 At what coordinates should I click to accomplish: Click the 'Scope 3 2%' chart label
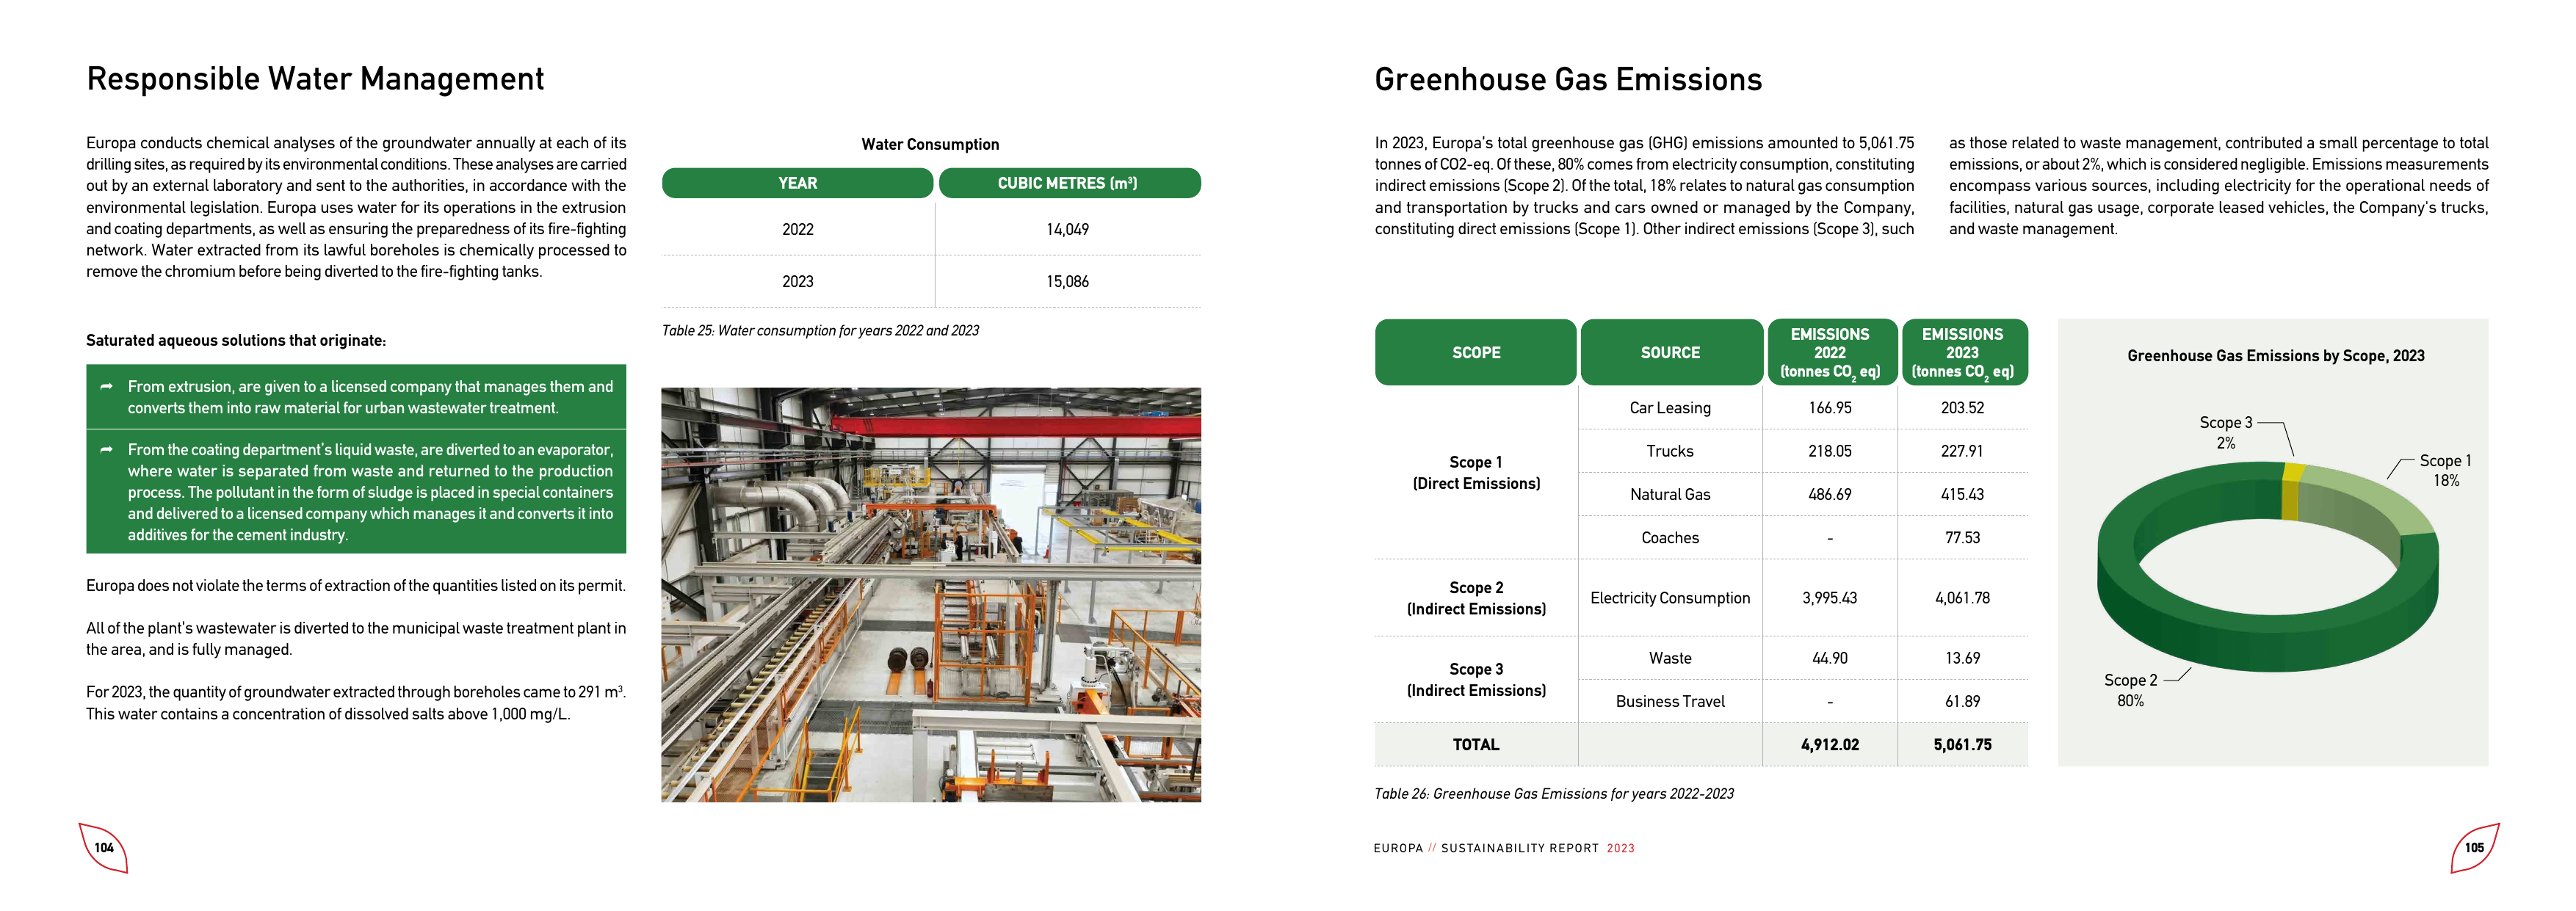(2226, 432)
